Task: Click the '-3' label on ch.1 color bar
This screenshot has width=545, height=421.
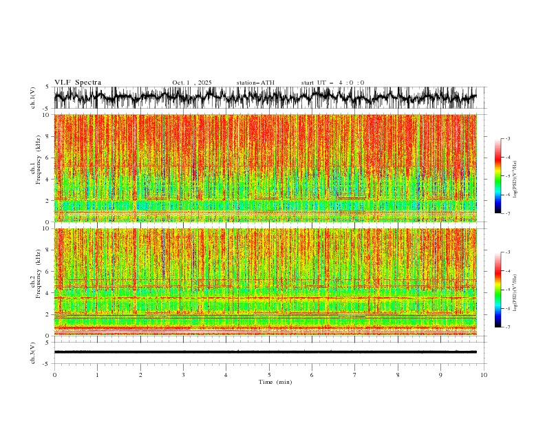Action: point(507,139)
